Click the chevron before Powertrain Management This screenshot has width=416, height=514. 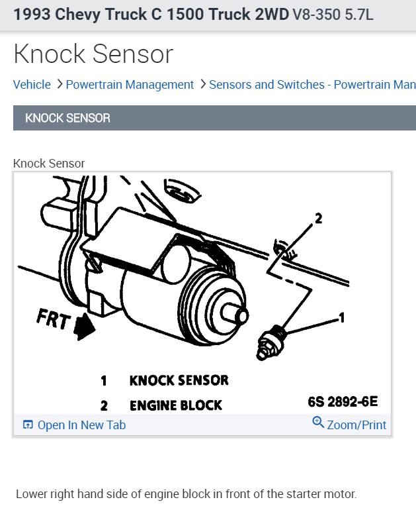point(60,84)
